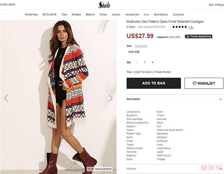The height and width of the screenshot is (174, 224).
Task: Open Sign in/Register link
Action: (216, 5)
